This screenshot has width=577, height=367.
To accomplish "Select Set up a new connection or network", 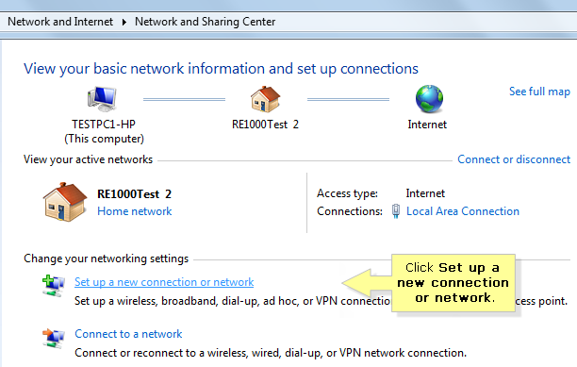I will [x=164, y=282].
